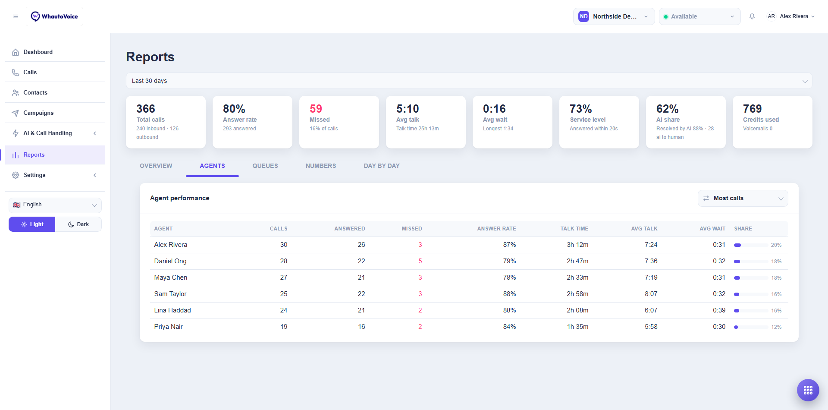The width and height of the screenshot is (828, 410).
Task: Click the Reports bar-chart icon
Action: pyautogui.click(x=16, y=155)
